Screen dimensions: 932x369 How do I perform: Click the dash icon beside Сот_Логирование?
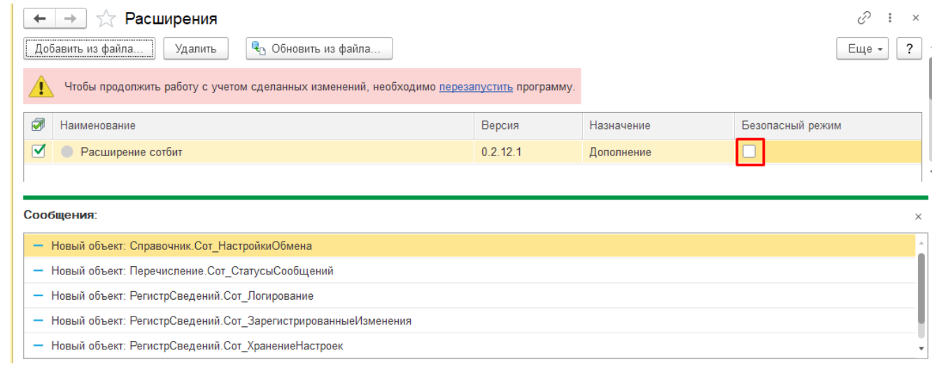click(38, 296)
